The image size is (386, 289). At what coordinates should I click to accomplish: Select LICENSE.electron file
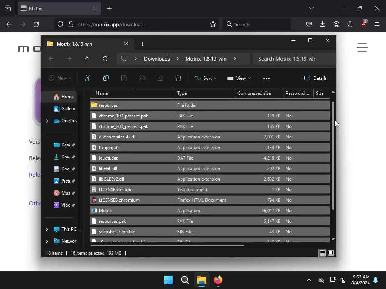210,190
